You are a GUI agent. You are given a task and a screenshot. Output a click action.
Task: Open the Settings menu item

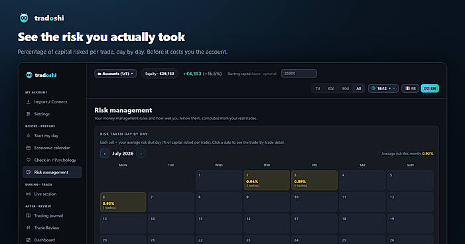(52, 114)
